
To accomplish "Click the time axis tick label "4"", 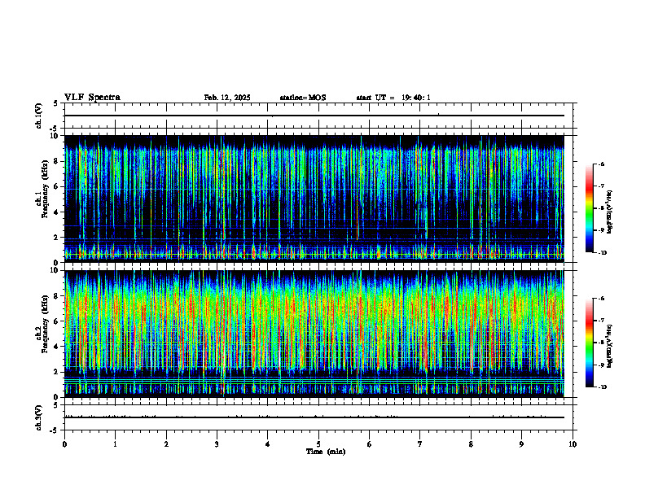I will pyautogui.click(x=268, y=444).
